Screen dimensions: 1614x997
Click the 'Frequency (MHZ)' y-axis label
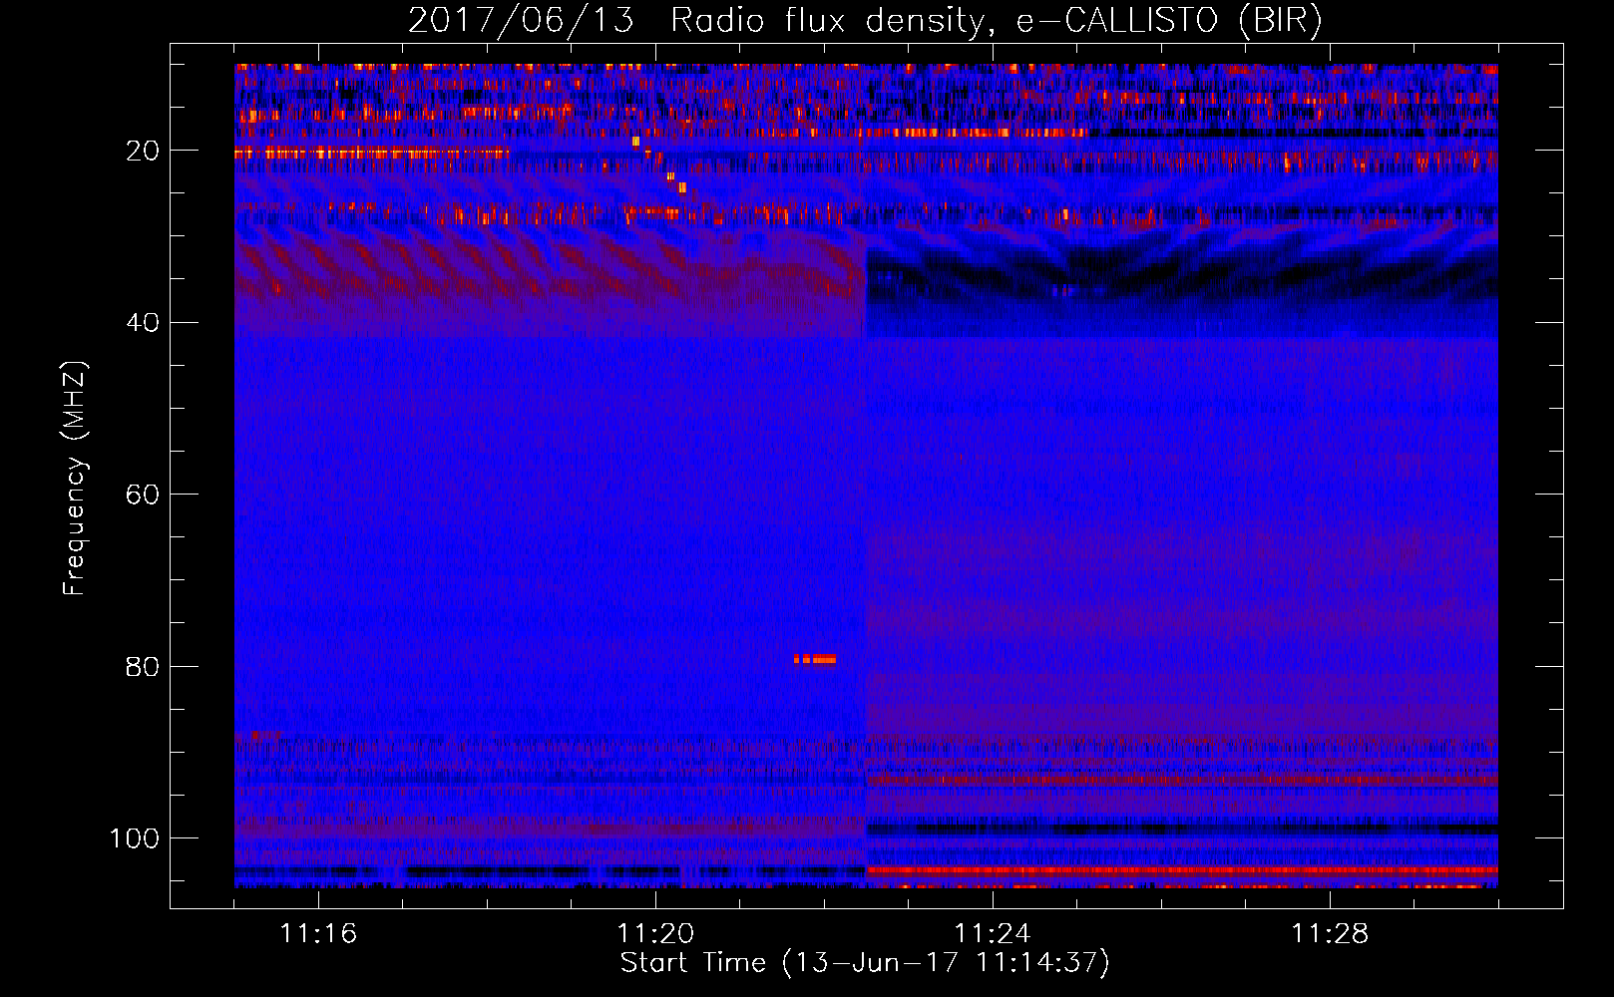pos(75,479)
